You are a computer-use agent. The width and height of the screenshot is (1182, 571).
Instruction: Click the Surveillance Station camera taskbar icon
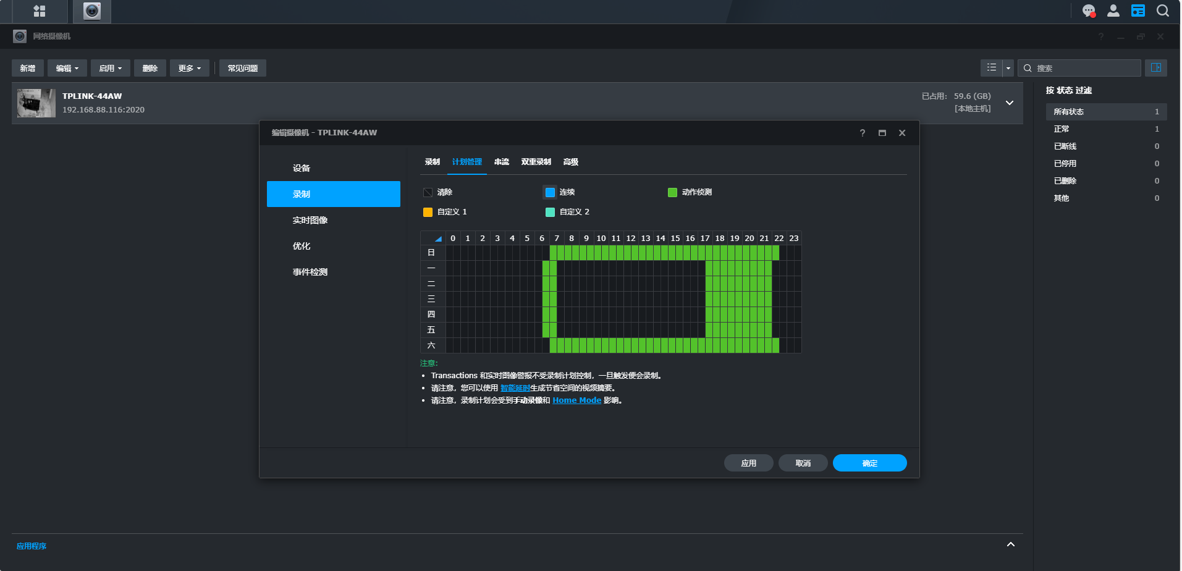pyautogui.click(x=92, y=11)
